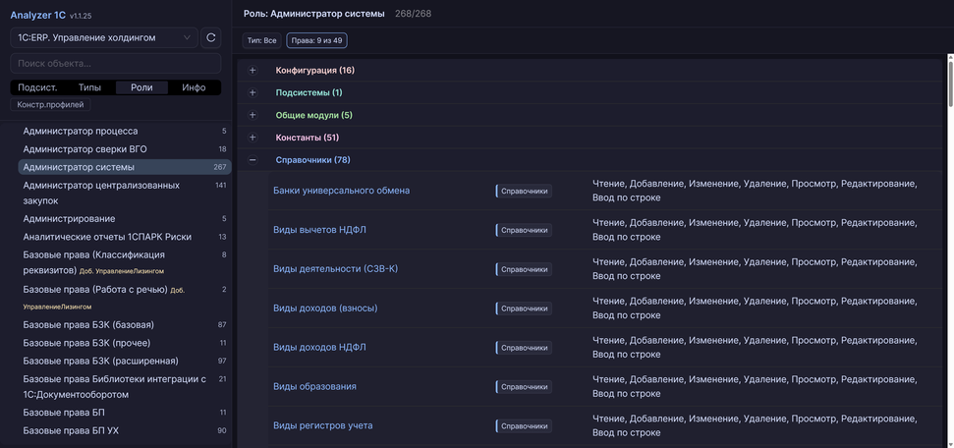This screenshot has width=954, height=448.
Task: Expand the Общие модули (5) group
Action: tap(253, 115)
